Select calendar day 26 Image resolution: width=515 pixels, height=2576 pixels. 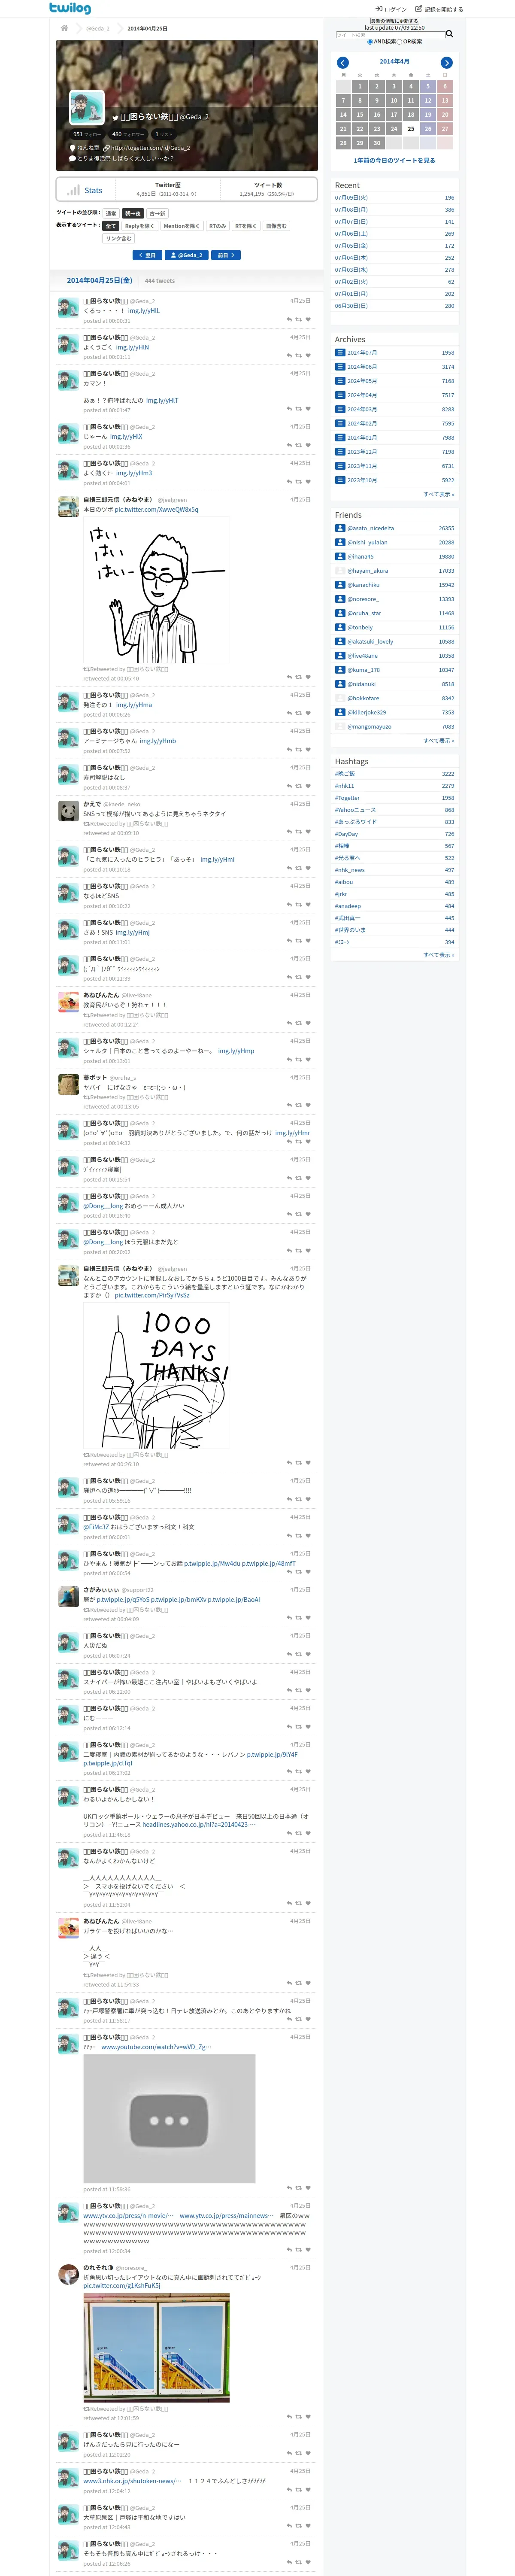point(428,129)
